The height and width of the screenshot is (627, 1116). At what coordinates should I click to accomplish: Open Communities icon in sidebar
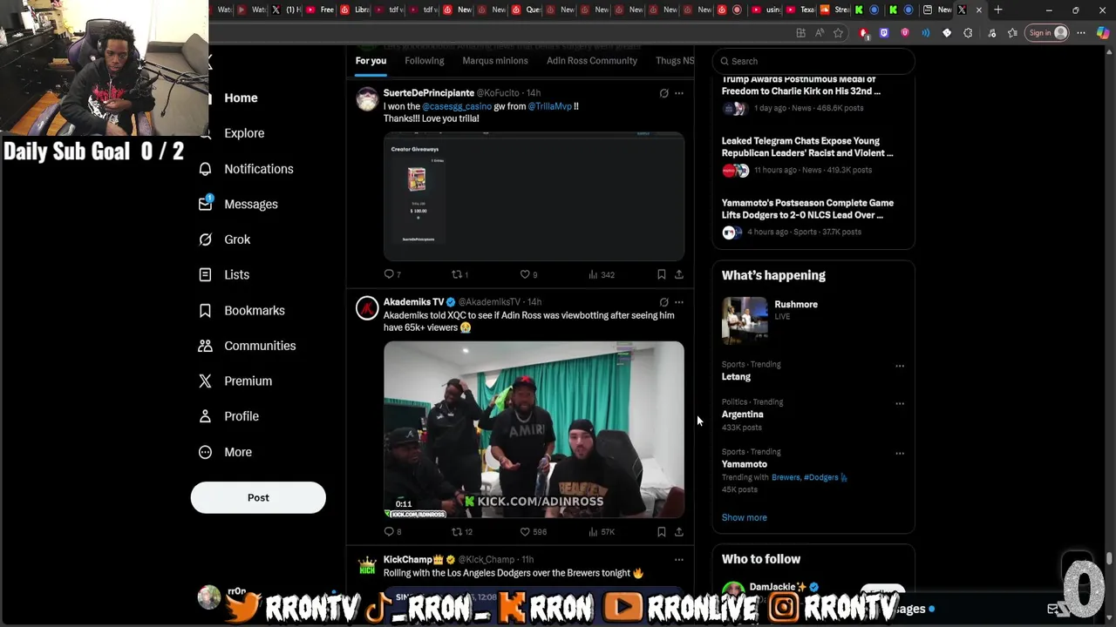(x=205, y=346)
